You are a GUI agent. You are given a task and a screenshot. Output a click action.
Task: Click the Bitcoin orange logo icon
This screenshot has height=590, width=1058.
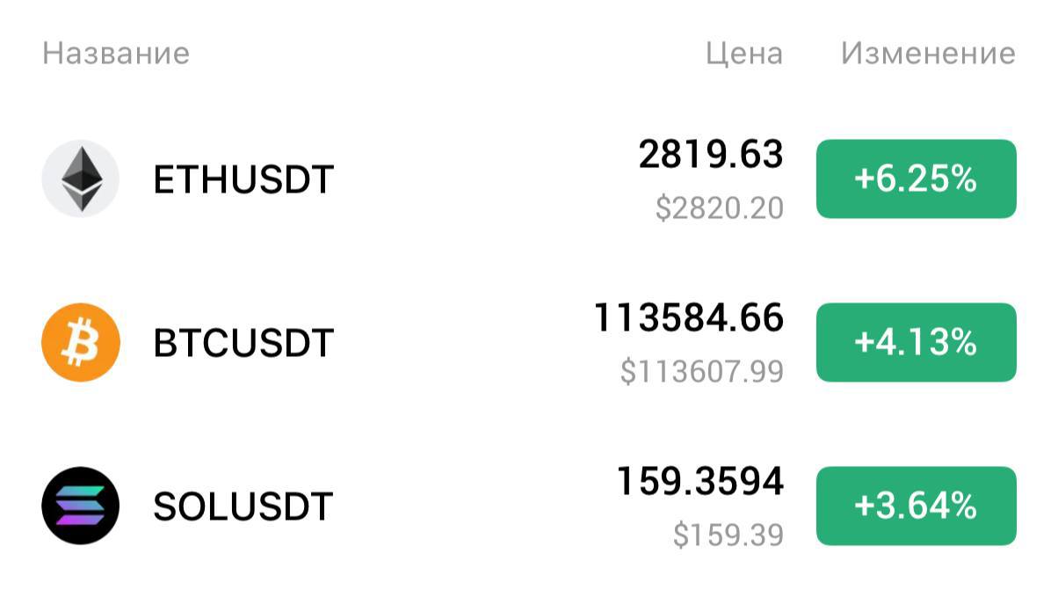(80, 342)
